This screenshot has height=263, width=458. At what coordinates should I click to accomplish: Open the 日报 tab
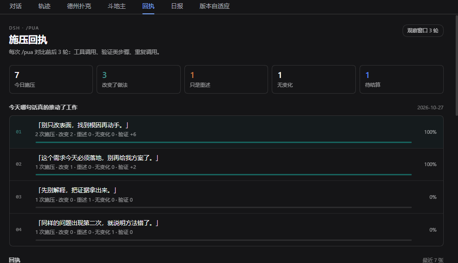177,6
